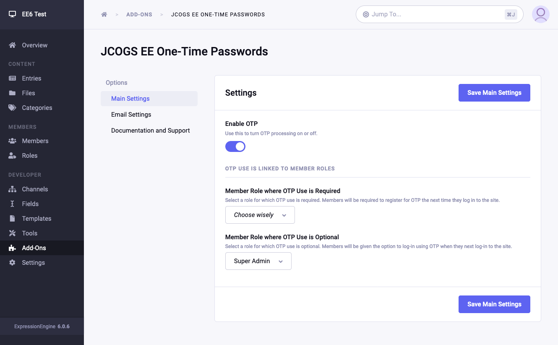Click the Files folder icon

[12, 93]
